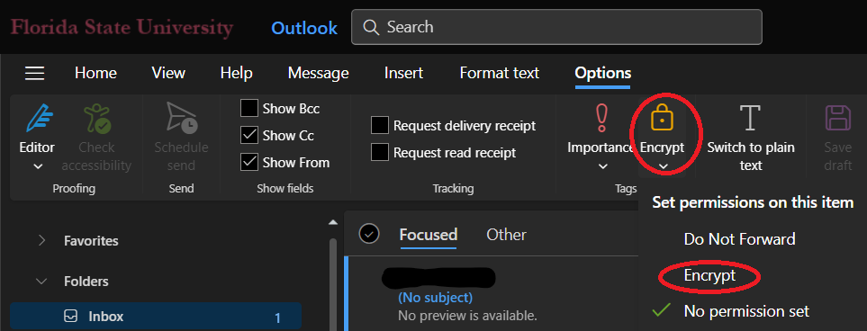Enable the Show Bcc checkbox
The height and width of the screenshot is (331, 867).
click(x=249, y=108)
